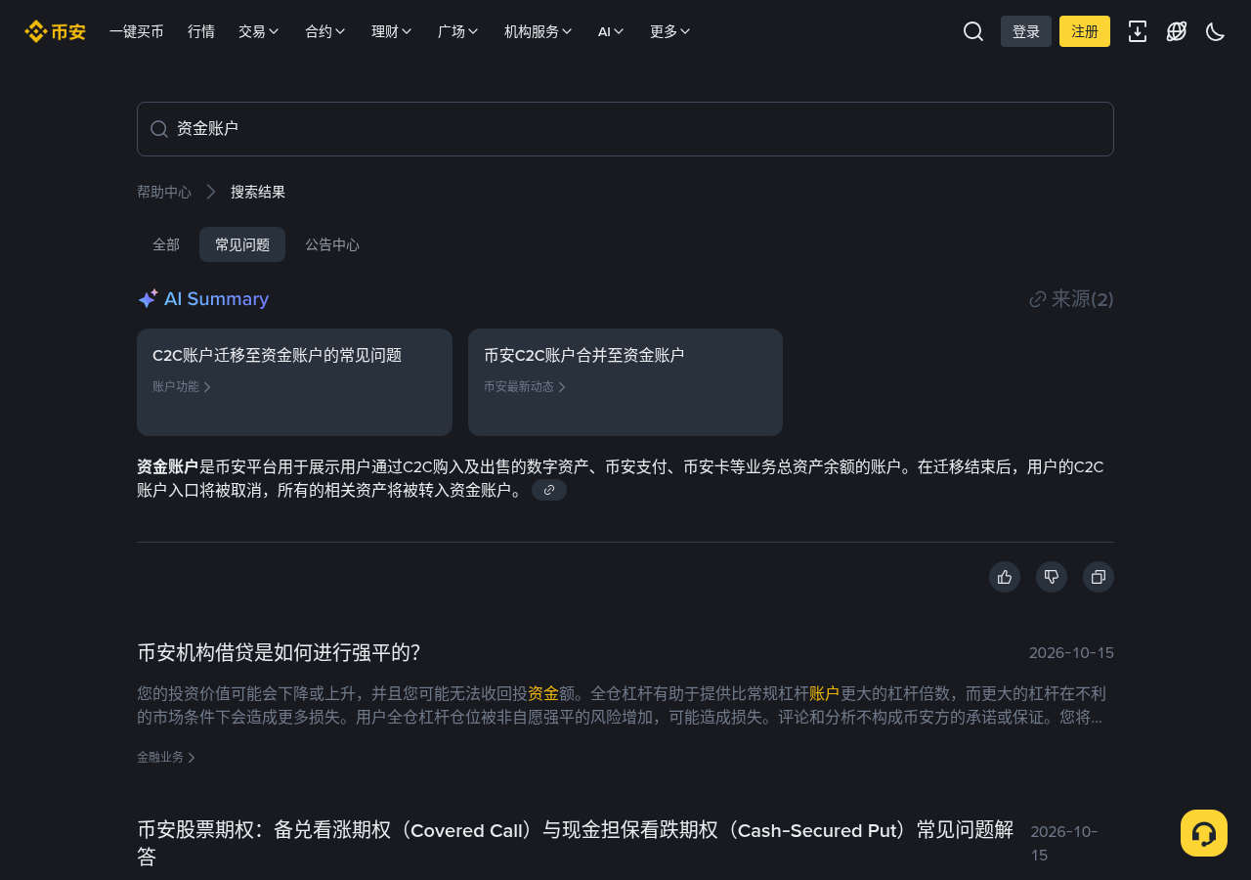1251x880 pixels.
Task: Open the 币安最新动态 category link
Action: click(x=525, y=386)
